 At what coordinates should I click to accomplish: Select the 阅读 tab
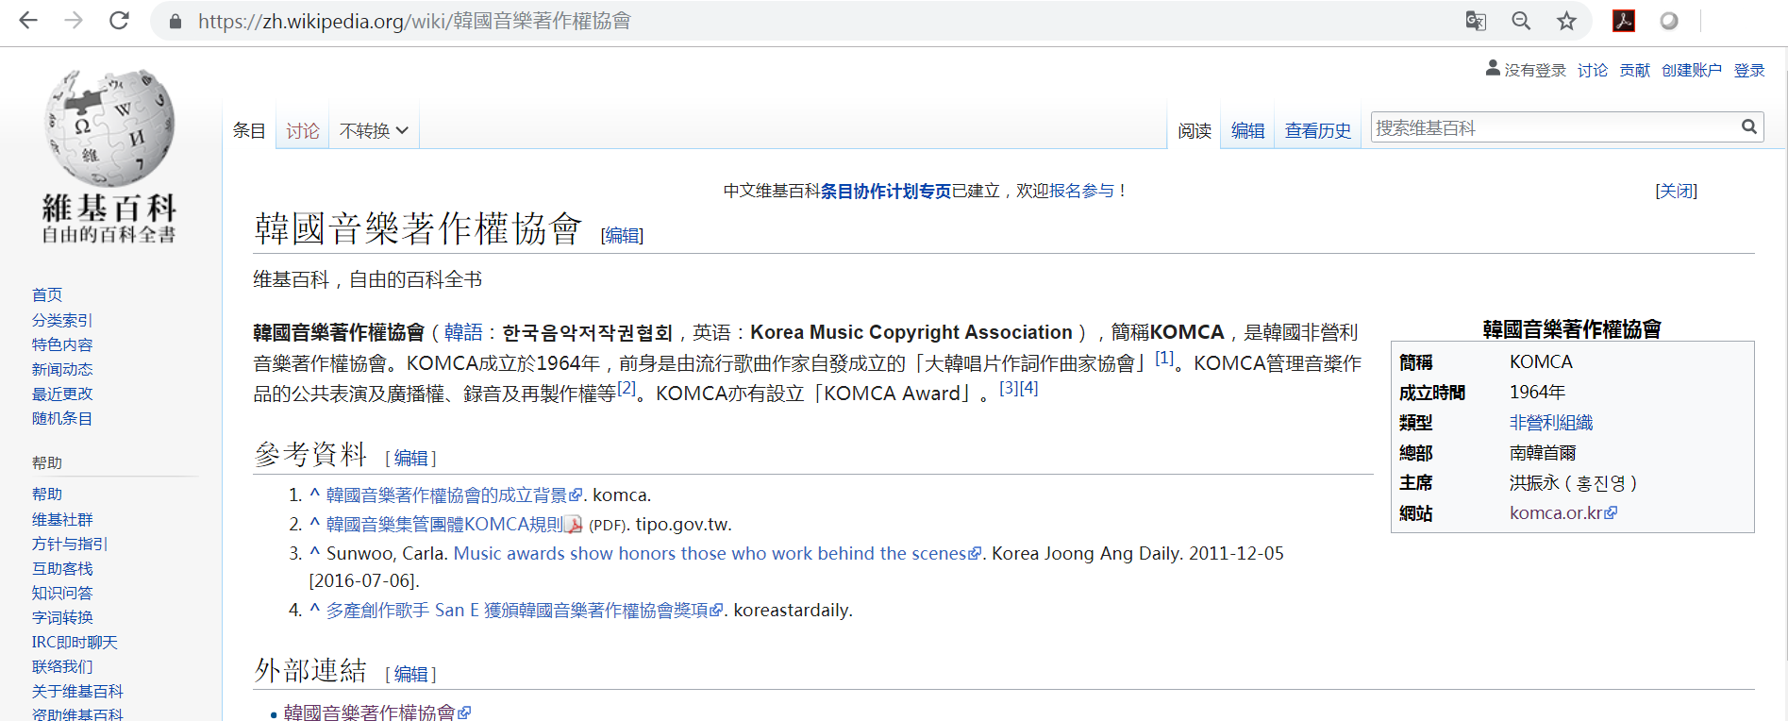1195,130
